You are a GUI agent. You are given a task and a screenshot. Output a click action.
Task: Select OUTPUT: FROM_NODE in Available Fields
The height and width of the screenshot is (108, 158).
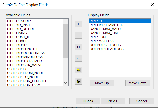pos(35,73)
